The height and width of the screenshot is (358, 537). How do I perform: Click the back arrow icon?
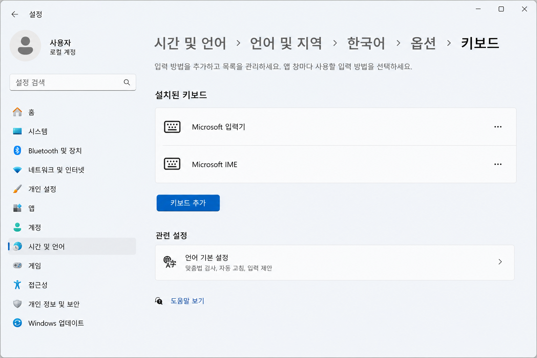point(15,14)
